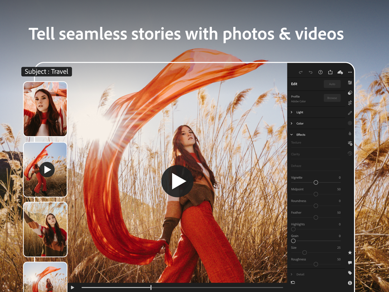Select the Masking tool icon
The height and width of the screenshot is (292, 389).
tap(349, 123)
